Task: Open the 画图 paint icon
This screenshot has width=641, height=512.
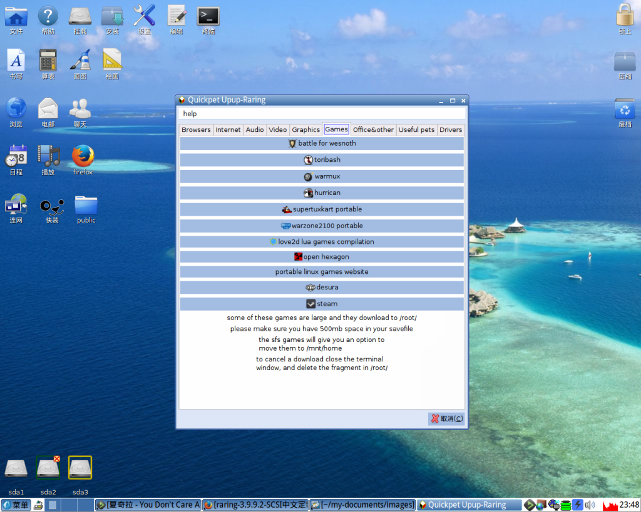Action: pyautogui.click(x=80, y=61)
